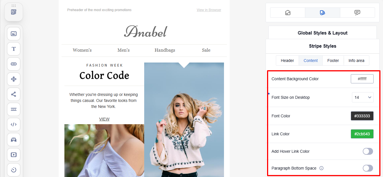
Task: Click the VIEW link under Color Code
Action: pyautogui.click(x=104, y=119)
